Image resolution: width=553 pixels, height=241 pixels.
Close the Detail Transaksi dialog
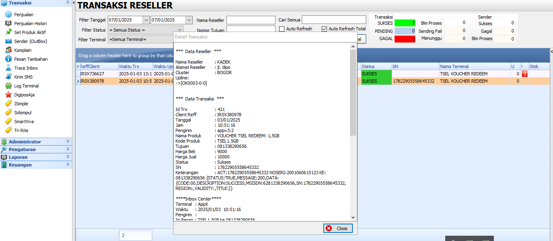338,228
